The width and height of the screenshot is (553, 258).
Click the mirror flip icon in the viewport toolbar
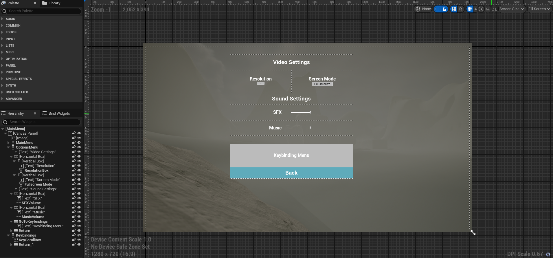pos(495,9)
